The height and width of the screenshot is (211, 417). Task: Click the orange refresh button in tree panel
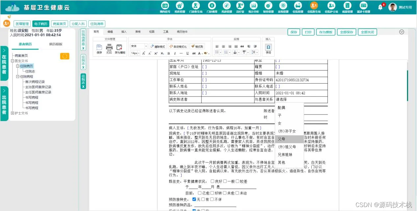point(65,56)
